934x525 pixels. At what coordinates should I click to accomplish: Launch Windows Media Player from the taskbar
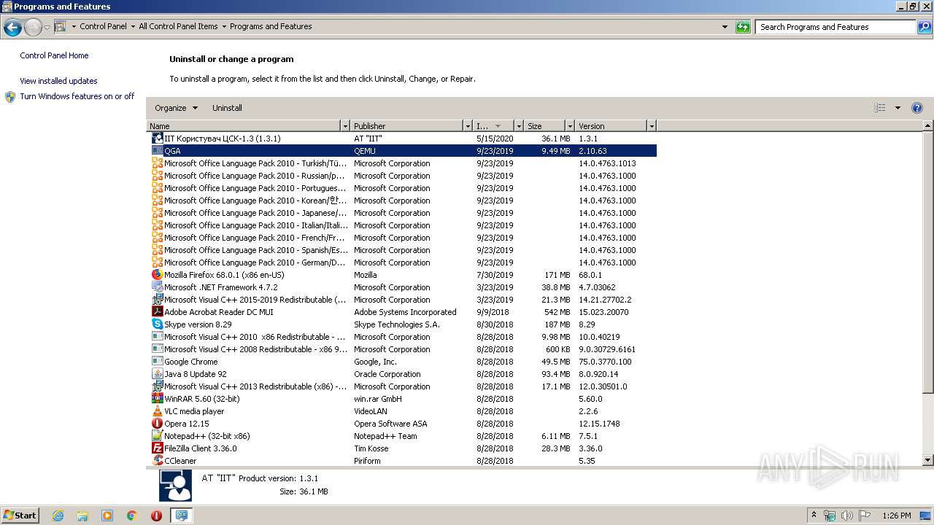[x=107, y=516]
